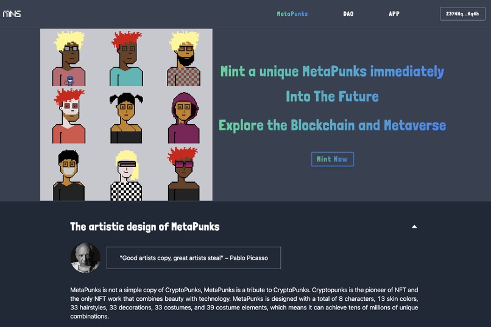491x327 pixels.
Task: Click the MNS logo in the header
Action: coord(12,14)
